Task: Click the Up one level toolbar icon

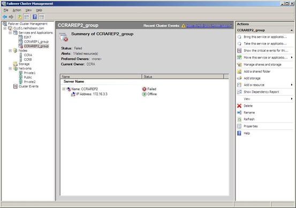Action: coord(20,17)
